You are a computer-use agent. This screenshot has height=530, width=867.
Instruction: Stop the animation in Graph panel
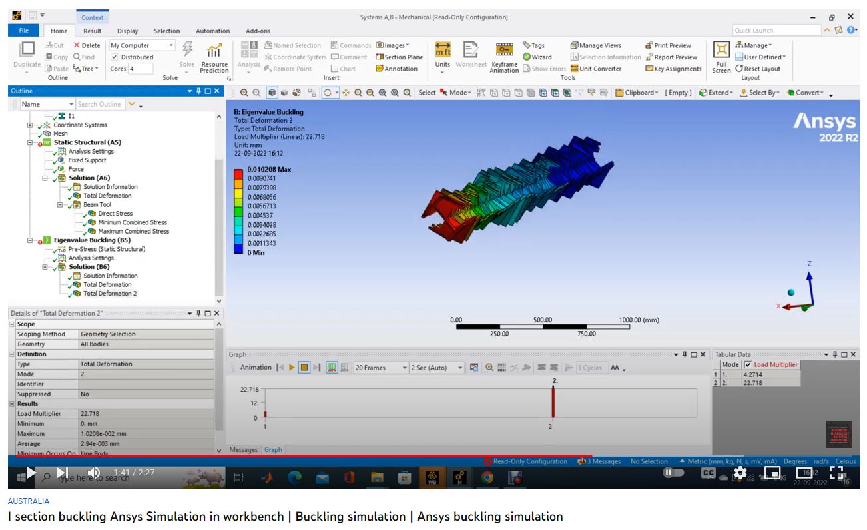[304, 368]
